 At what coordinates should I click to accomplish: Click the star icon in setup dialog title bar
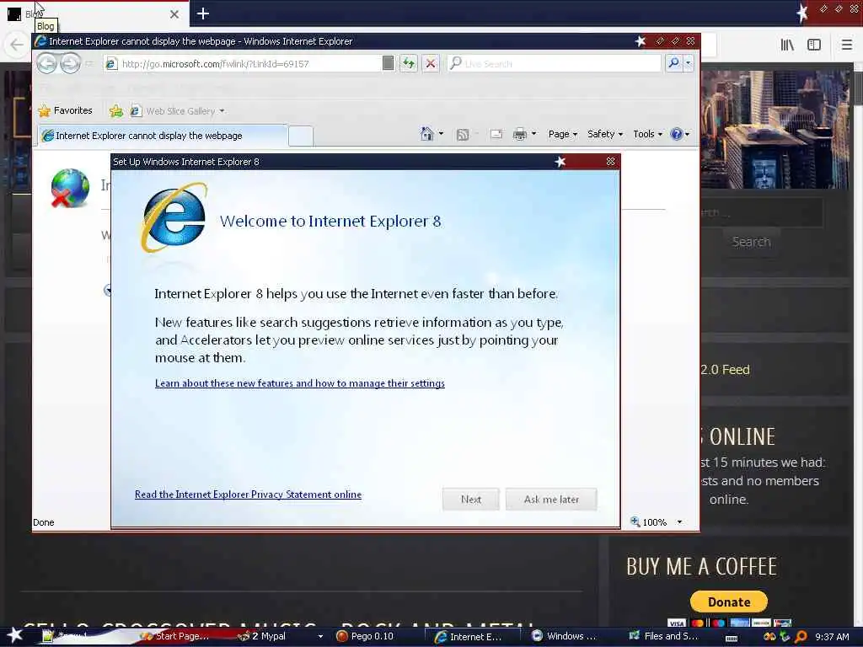[x=560, y=161]
